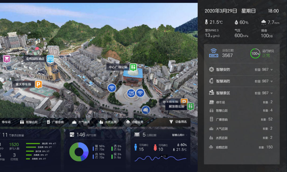Open the 油烟监测 item in device list
287x172 pixels.
pyautogui.click(x=221, y=147)
